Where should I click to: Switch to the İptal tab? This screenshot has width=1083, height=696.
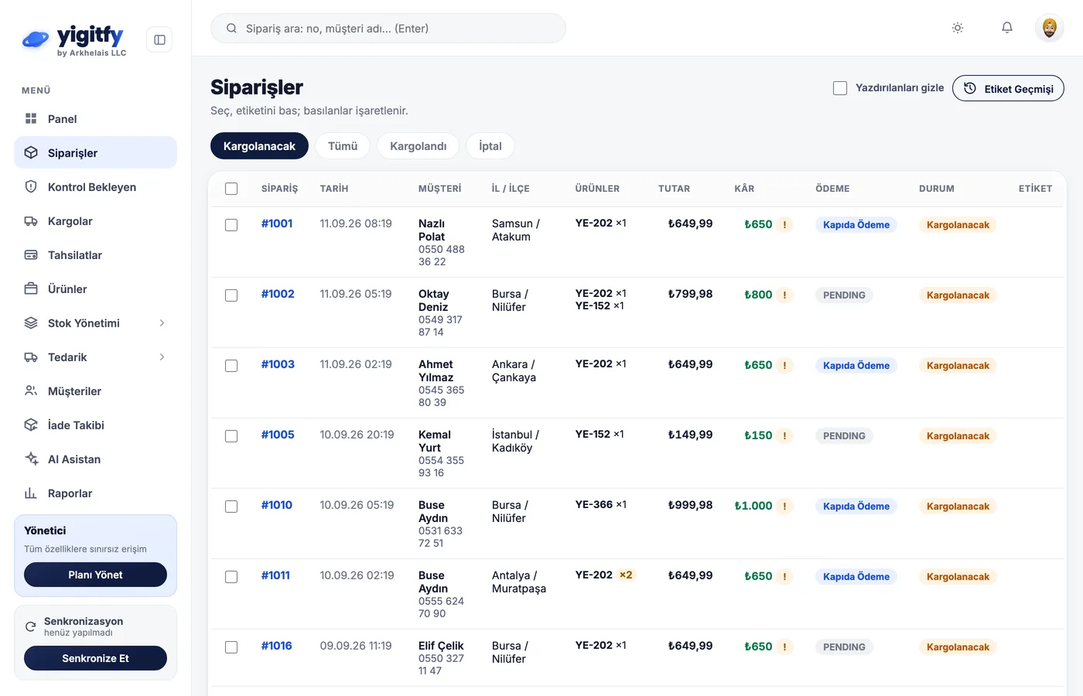(490, 146)
